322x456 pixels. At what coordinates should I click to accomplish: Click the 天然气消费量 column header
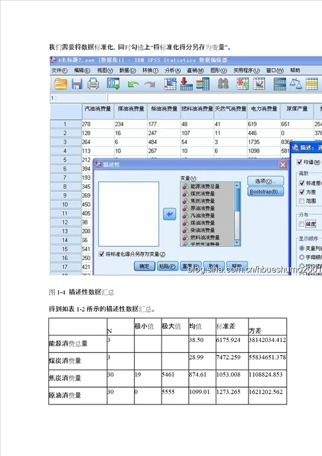(x=231, y=111)
